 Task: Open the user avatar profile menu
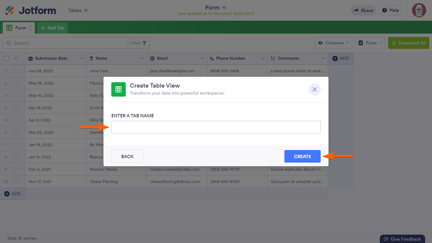click(x=419, y=10)
